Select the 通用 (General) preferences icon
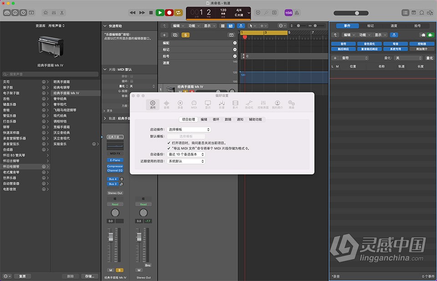Screen dimensions: 437x281 (153, 105)
